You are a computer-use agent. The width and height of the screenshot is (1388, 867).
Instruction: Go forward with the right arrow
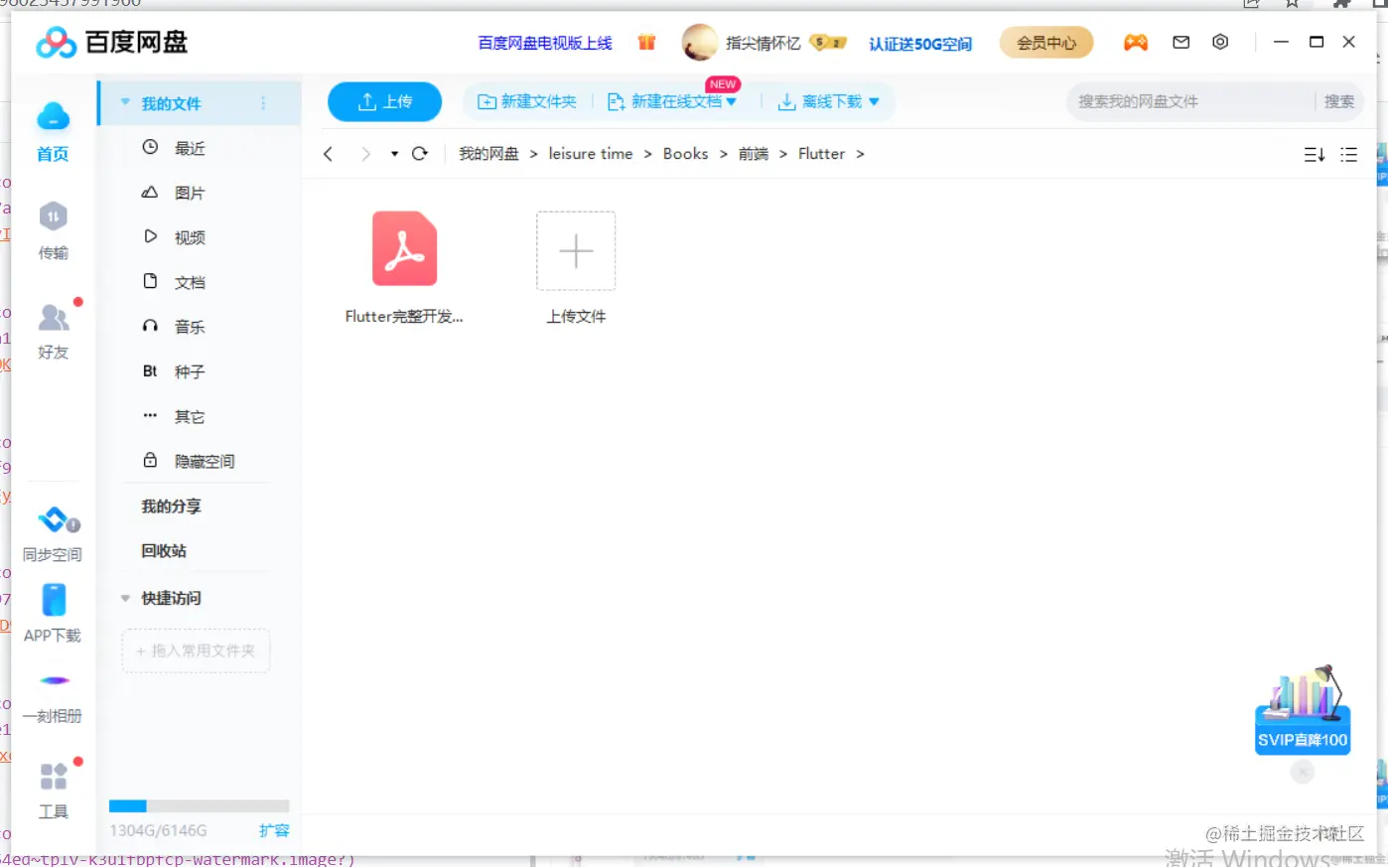[365, 154]
